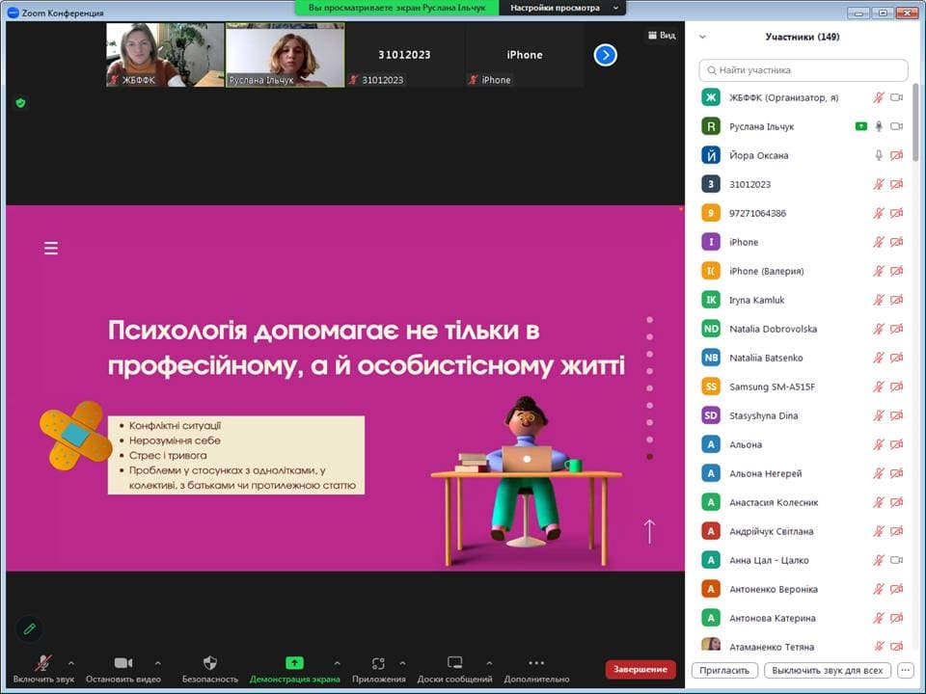Click the bottom dark slide navigation dot

click(649, 457)
